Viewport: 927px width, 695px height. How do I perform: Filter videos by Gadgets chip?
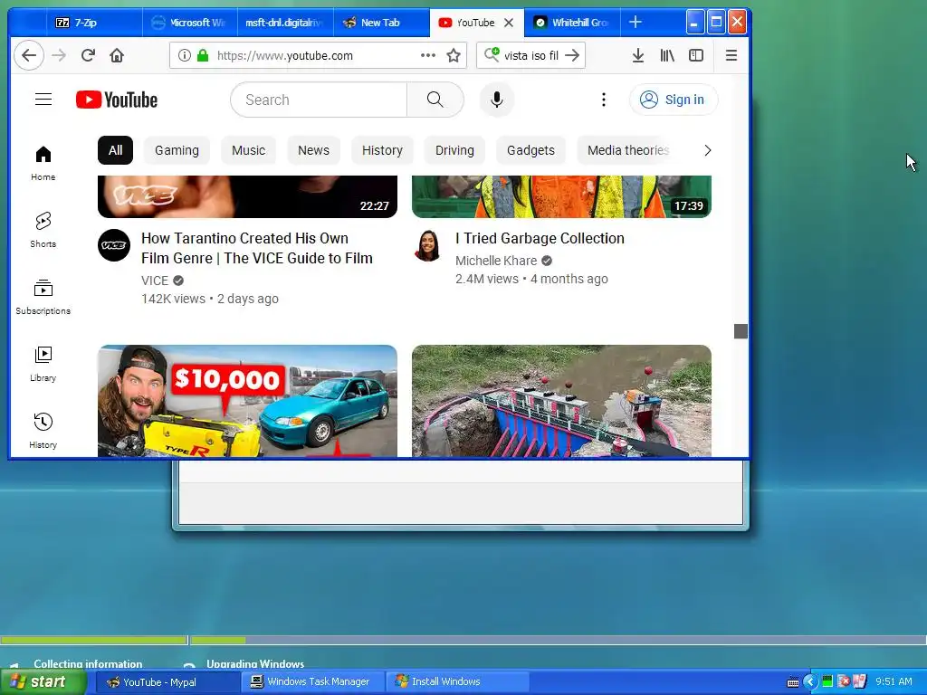pyautogui.click(x=530, y=150)
